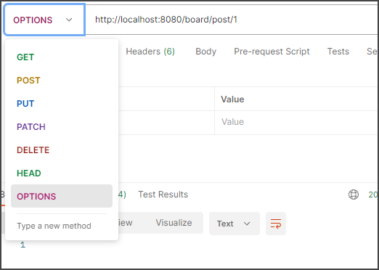Open the OPTIONS method dropdown

click(44, 20)
